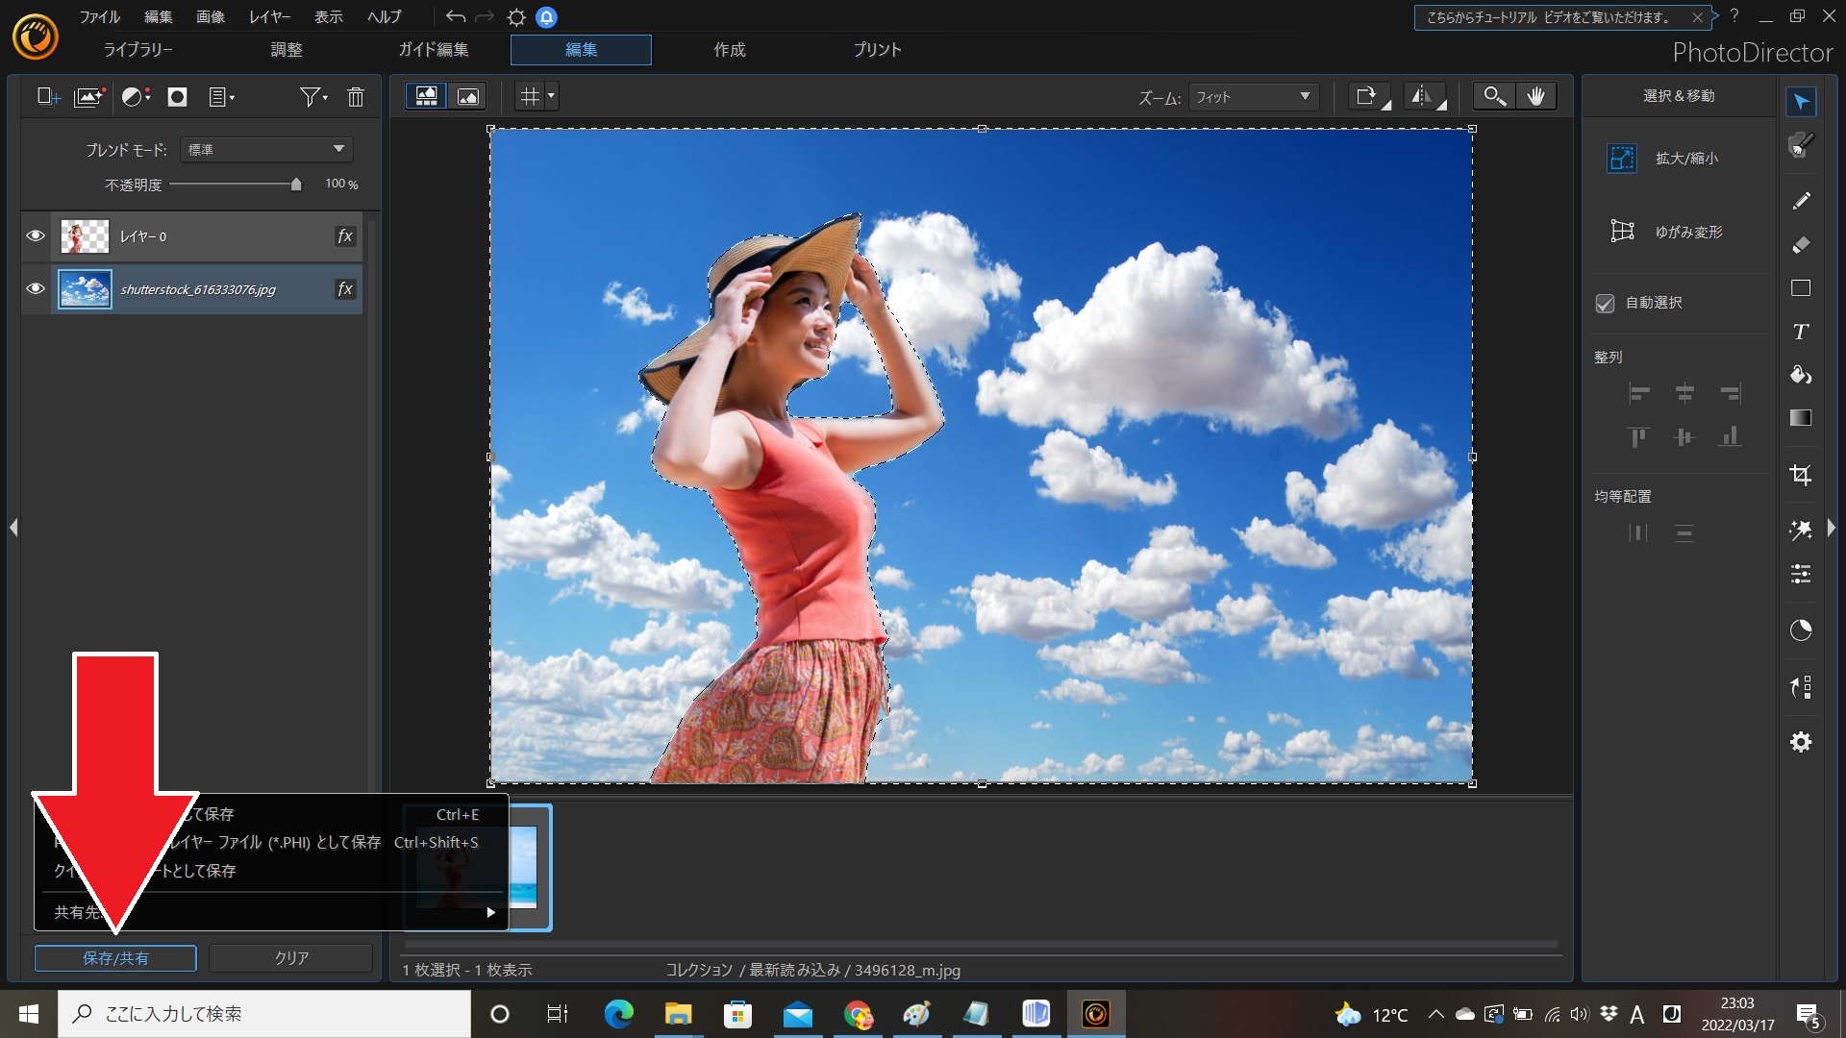Switch to the ガイド編集 tab
Screen dimensions: 1846x1038
tap(434, 50)
